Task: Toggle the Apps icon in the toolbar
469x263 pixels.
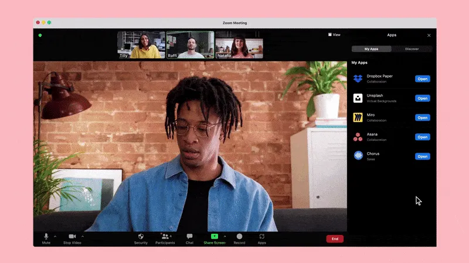Action: pos(261,237)
